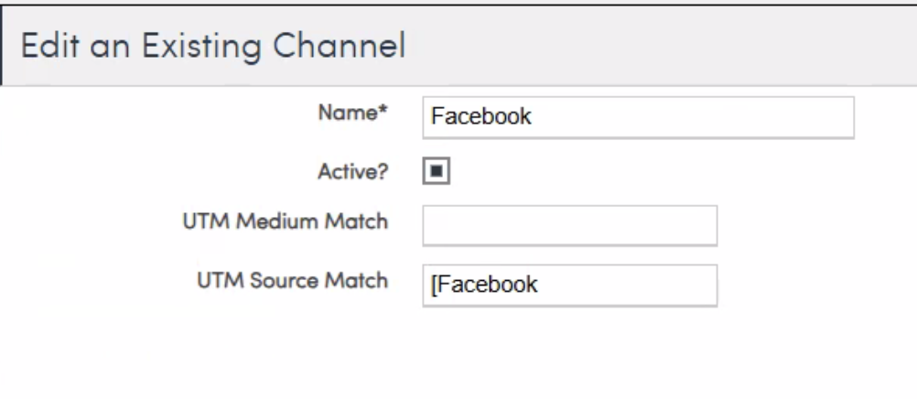The height and width of the screenshot is (399, 917).
Task: Click the UTM Source Match text box
Action: click(x=569, y=285)
